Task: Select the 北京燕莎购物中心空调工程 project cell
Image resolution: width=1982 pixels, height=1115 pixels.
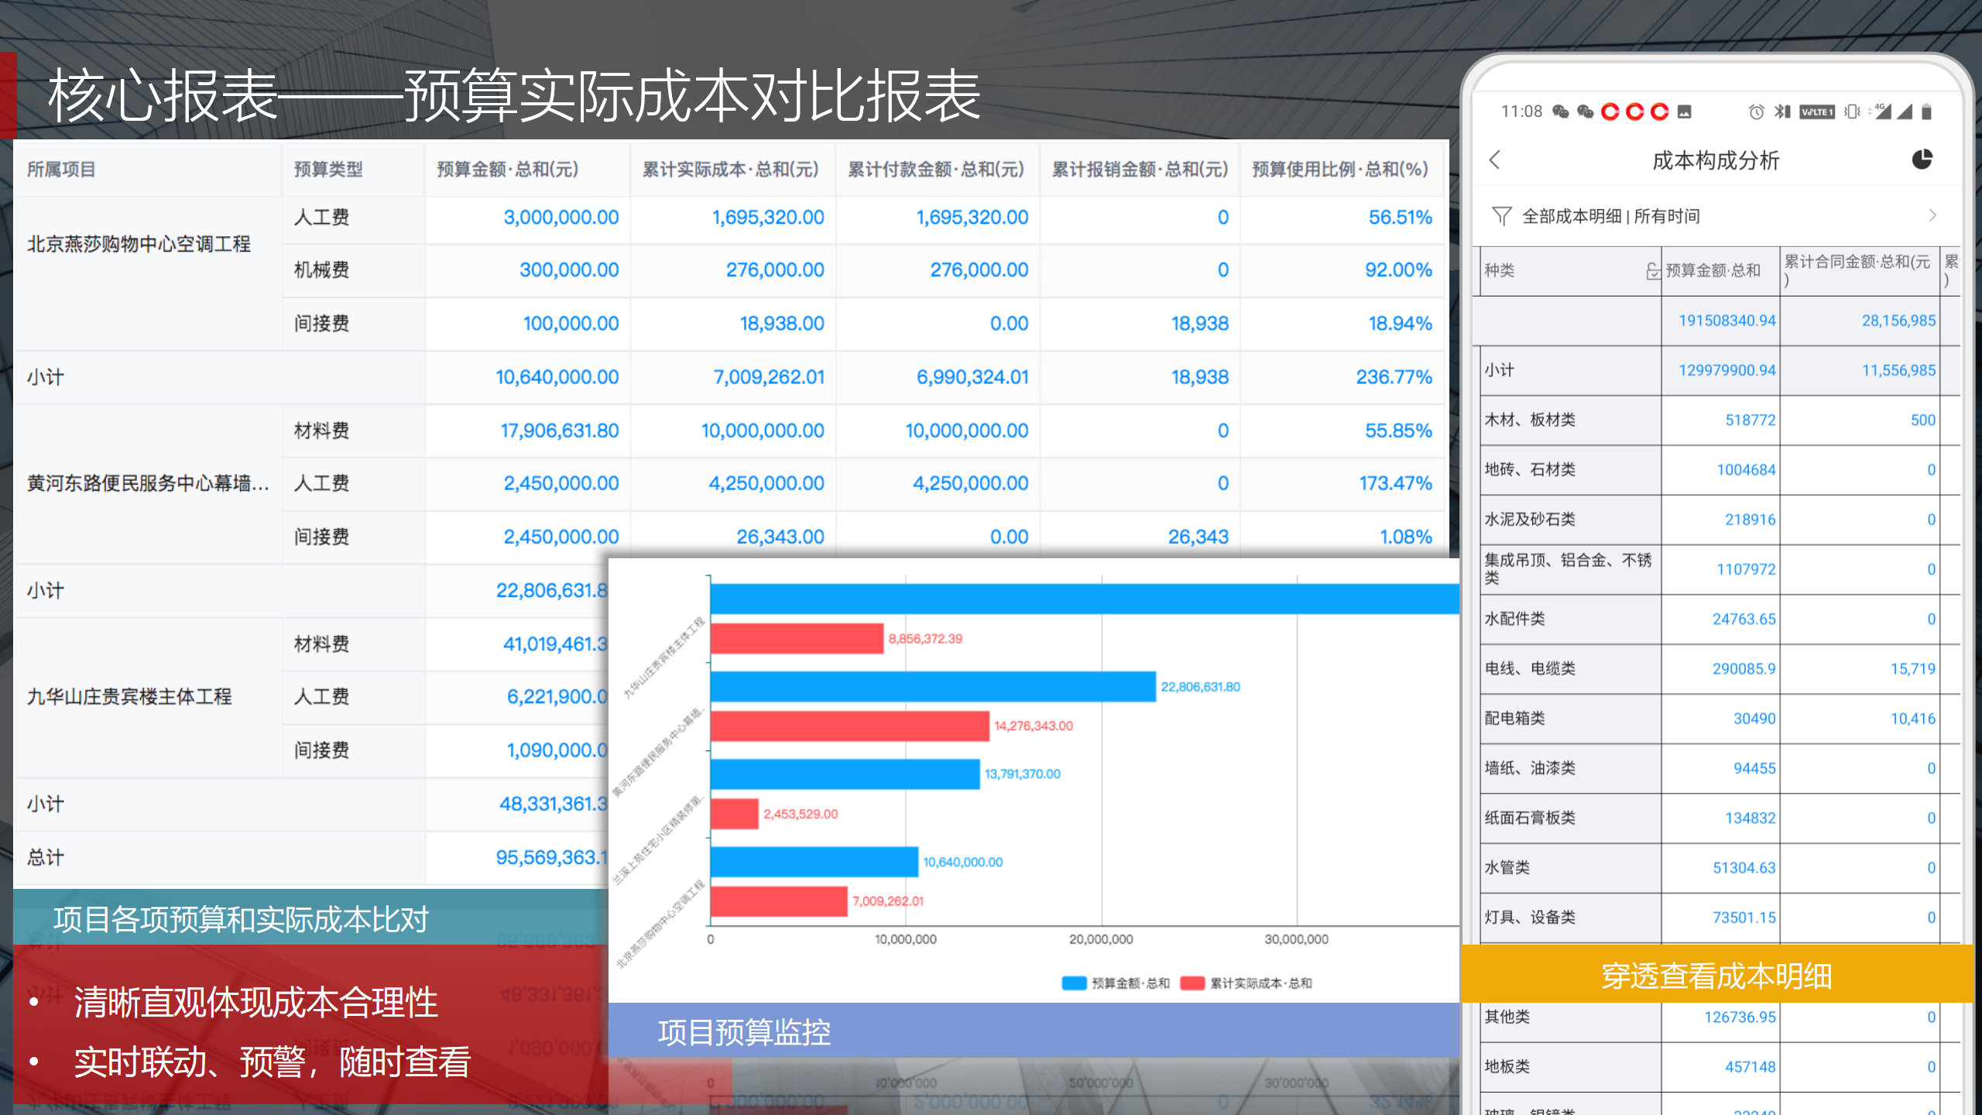Action: pos(139,245)
